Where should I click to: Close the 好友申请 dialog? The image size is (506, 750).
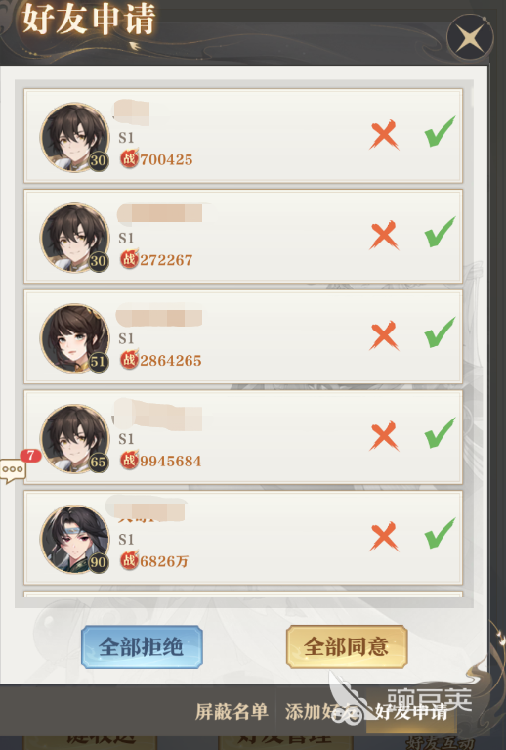(x=470, y=37)
